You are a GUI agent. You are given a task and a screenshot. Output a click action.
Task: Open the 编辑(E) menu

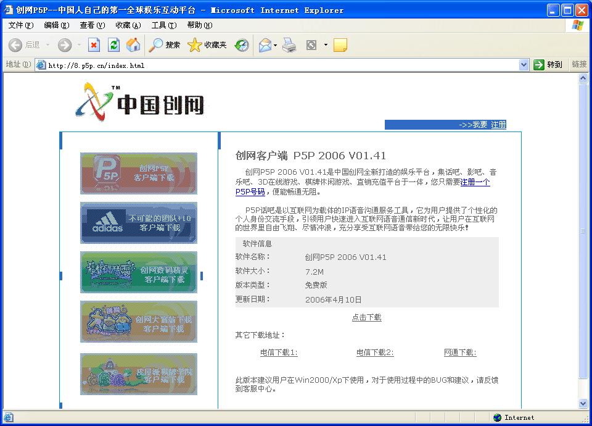click(x=57, y=25)
